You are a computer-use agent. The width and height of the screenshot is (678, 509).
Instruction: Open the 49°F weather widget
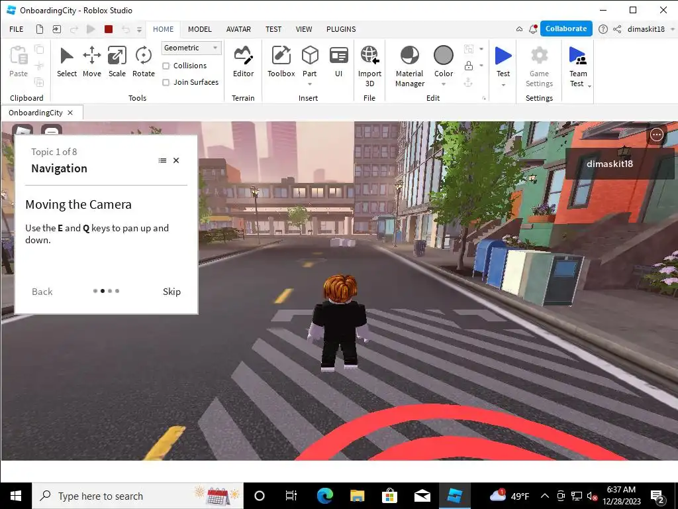[x=509, y=496]
